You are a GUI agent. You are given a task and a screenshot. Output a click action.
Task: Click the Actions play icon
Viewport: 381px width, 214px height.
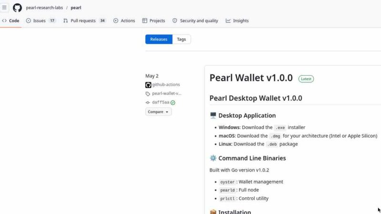(x=116, y=20)
